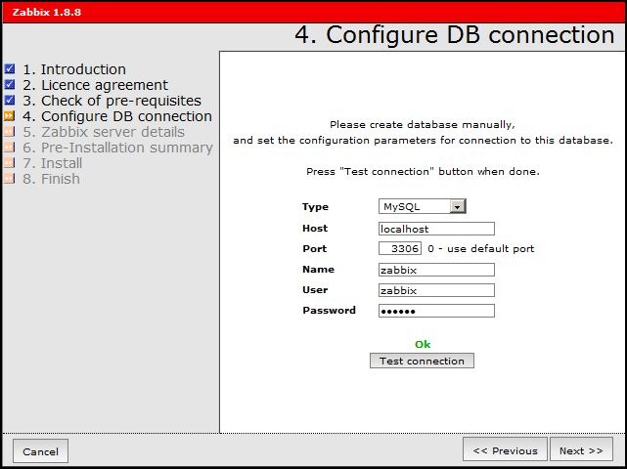Go to the next step with Next >>
Viewport: 627px width, 469px height.
coord(581,450)
